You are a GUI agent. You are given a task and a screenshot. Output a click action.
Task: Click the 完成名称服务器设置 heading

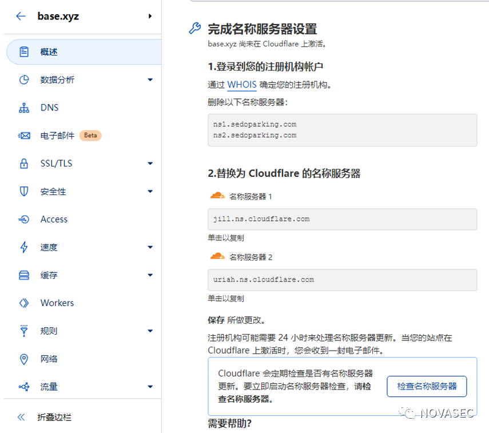(x=263, y=29)
